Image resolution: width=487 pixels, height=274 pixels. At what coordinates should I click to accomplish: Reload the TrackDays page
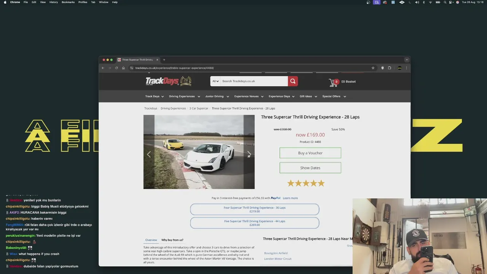point(116,68)
